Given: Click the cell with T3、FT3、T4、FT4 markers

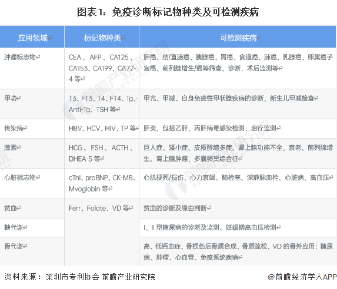Looking at the screenshot, I should [102, 104].
